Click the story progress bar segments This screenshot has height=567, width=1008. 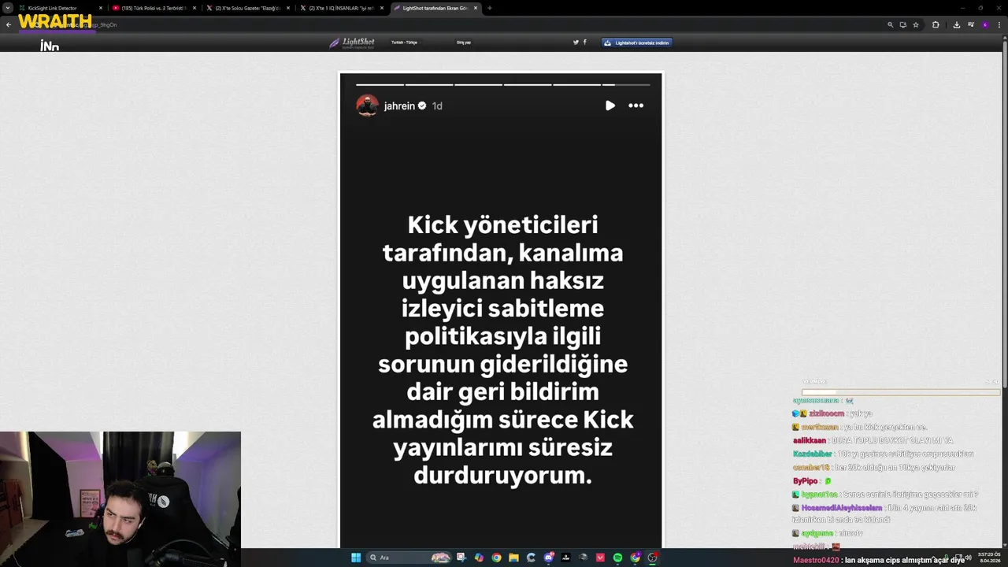click(x=502, y=84)
